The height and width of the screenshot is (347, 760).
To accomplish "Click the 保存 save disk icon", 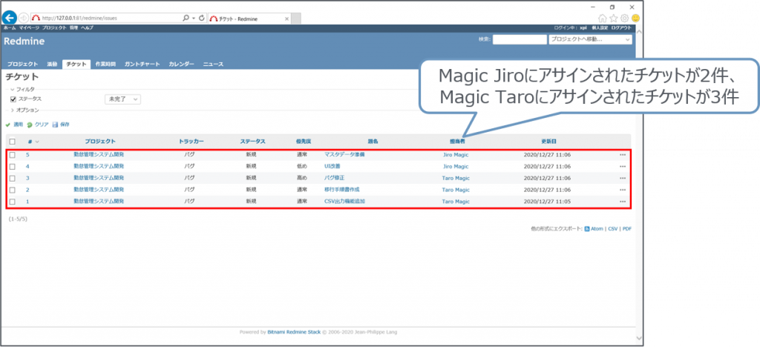I will coord(55,125).
